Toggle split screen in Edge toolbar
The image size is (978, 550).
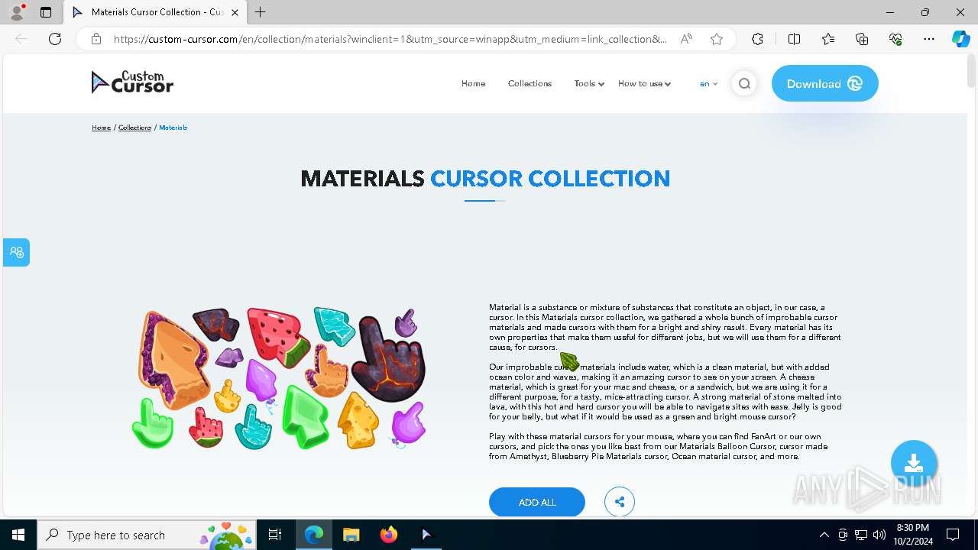click(794, 39)
